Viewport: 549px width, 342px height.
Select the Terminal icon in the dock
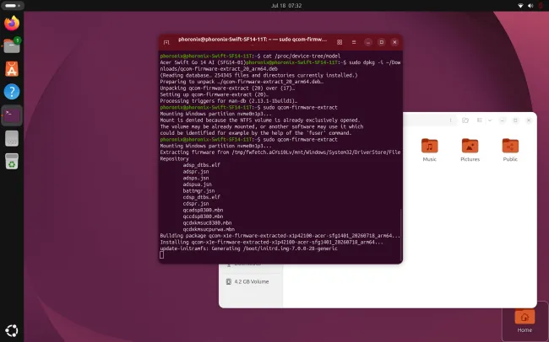(12, 115)
